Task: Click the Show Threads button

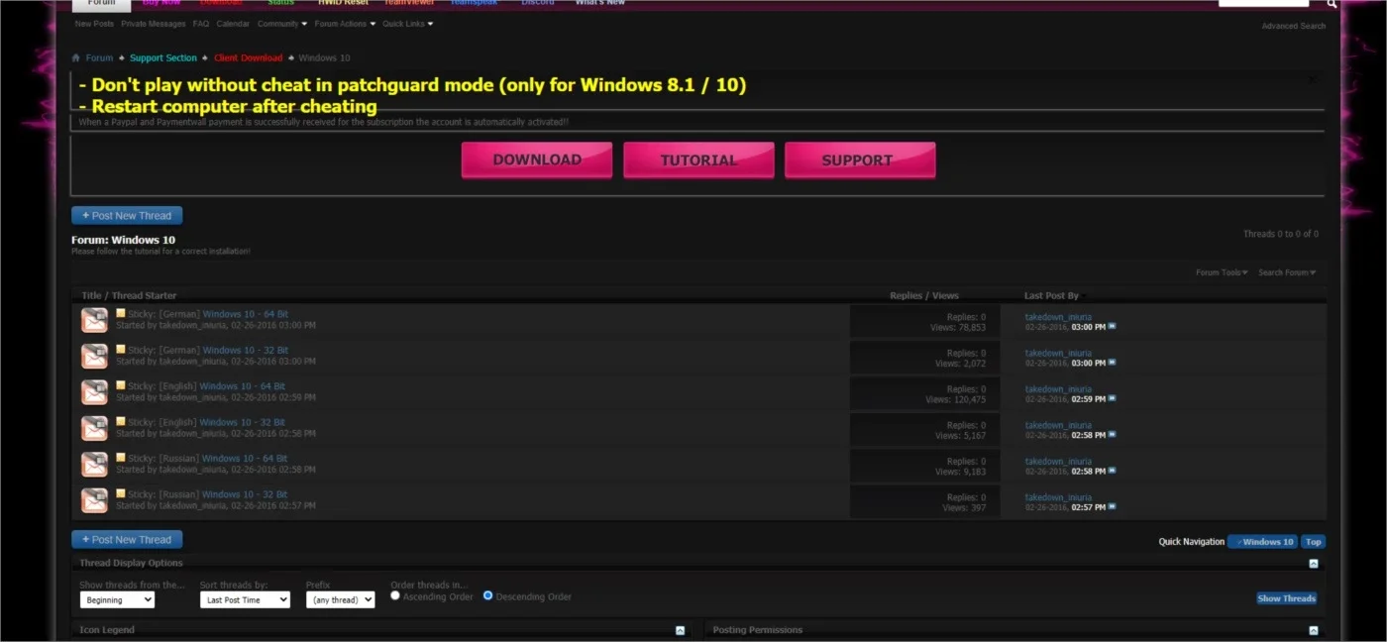Action: pyautogui.click(x=1287, y=598)
